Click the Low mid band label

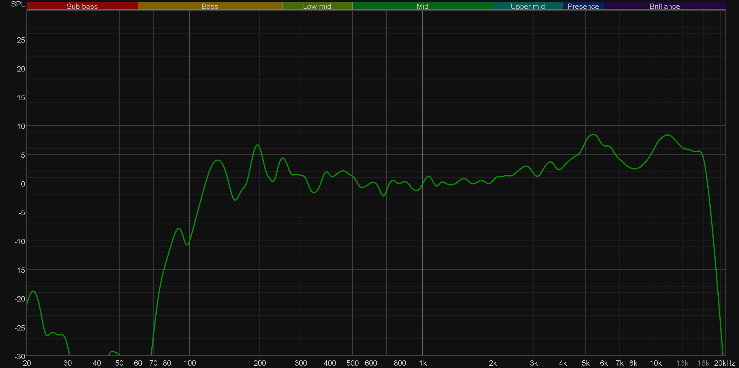(x=317, y=6)
